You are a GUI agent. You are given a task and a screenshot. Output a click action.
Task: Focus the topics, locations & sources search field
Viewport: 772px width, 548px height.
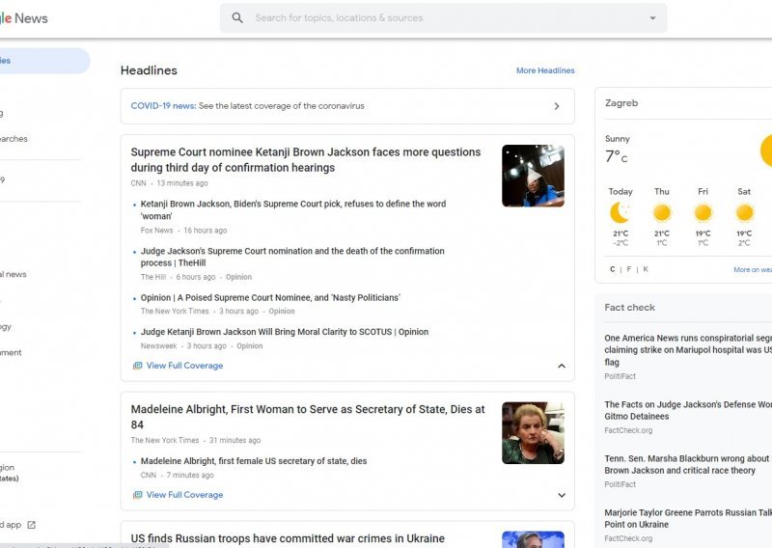443,18
